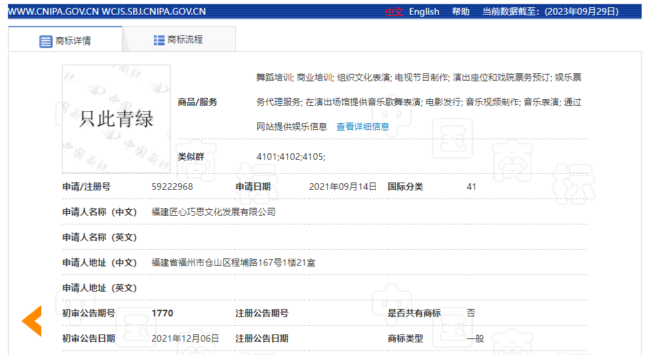
Task: Click the 申请人地址（中文） label
Action: [x=99, y=262]
